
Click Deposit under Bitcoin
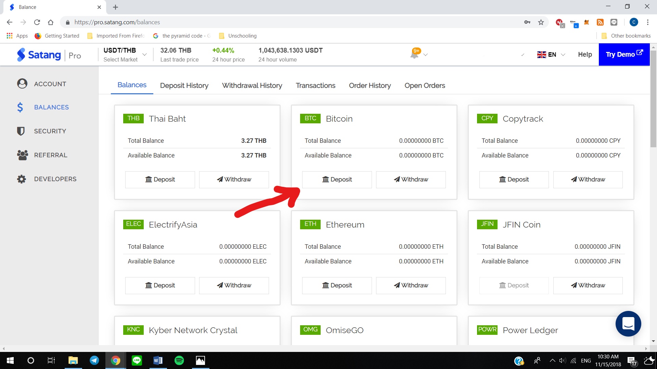pyautogui.click(x=337, y=179)
